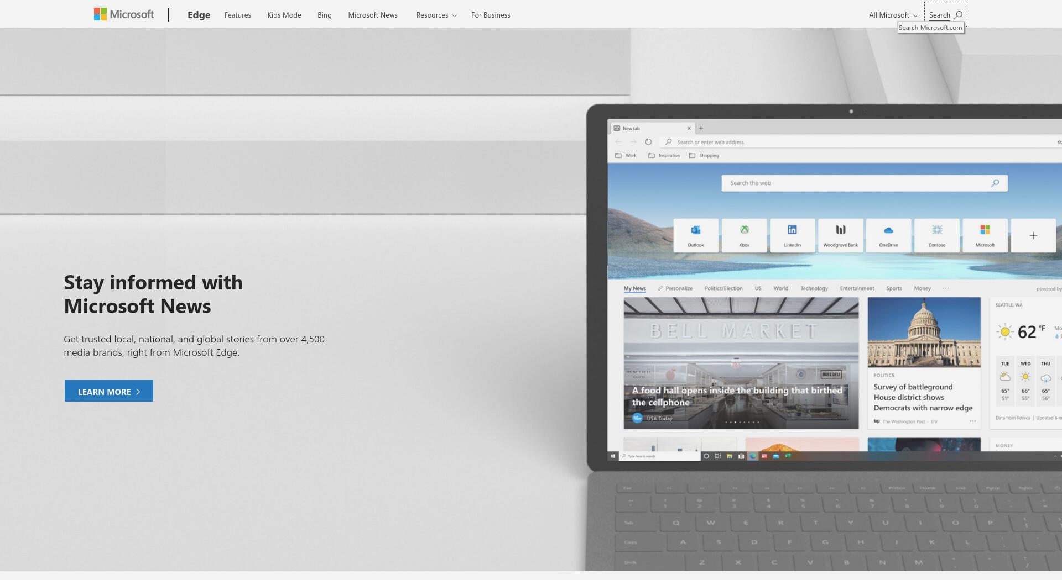Open Kids Mode from the navigation
Screen dimensions: 1062x580
click(284, 15)
